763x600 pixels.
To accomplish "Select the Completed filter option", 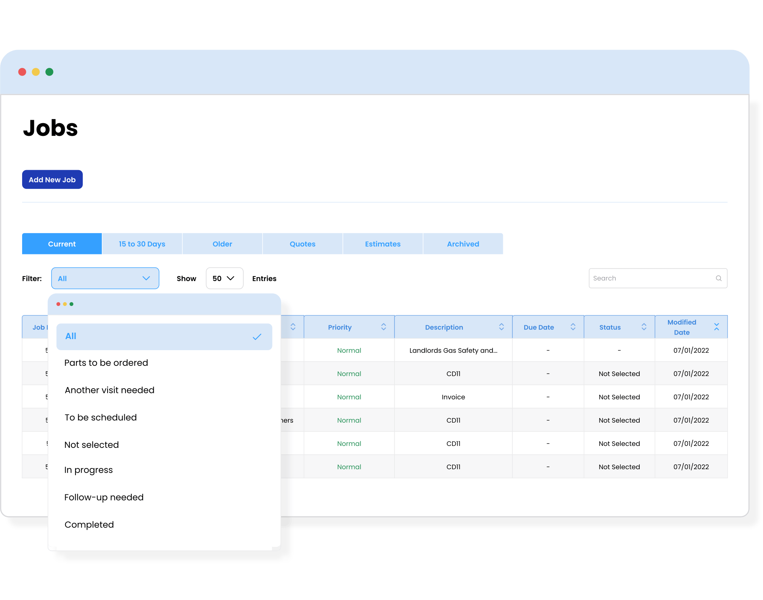I will [89, 524].
